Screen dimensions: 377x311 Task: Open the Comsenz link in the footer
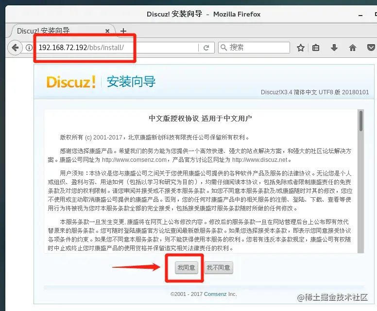(x=215, y=294)
